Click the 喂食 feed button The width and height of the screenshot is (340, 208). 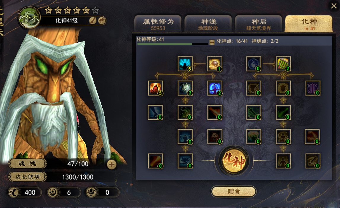click(234, 191)
